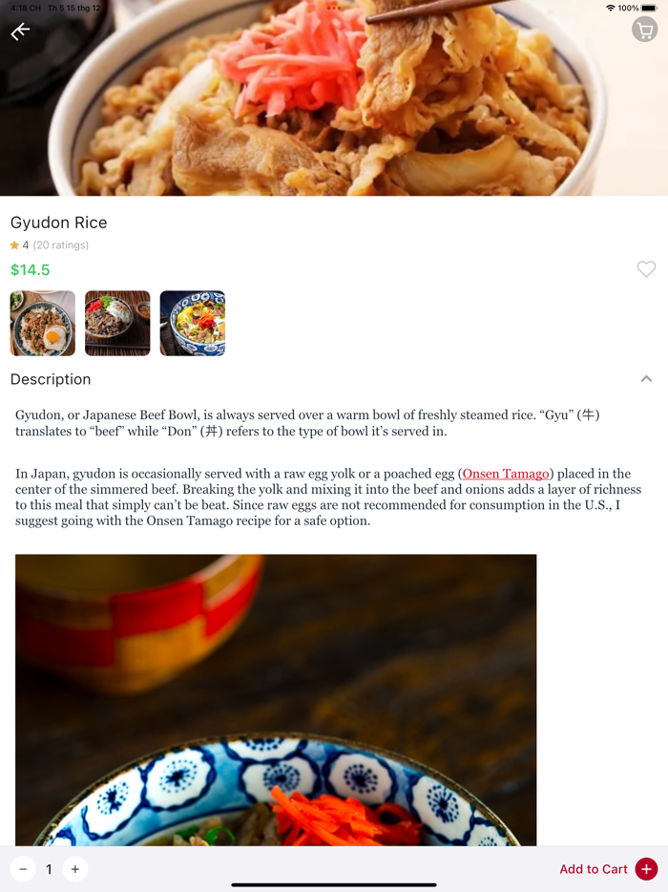Decrease quantity with minus button

point(23,869)
